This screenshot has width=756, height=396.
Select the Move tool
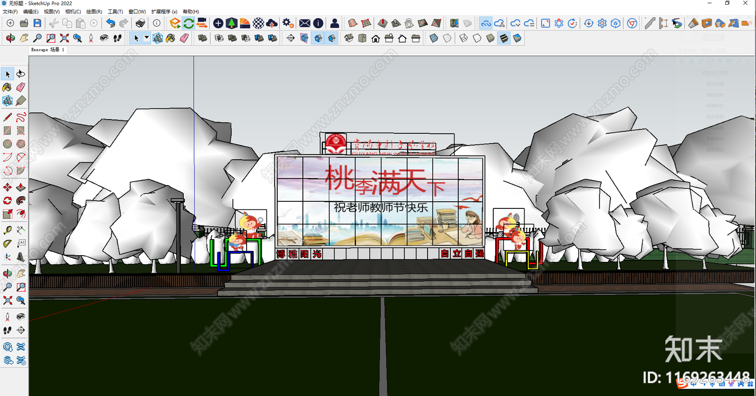click(x=8, y=187)
